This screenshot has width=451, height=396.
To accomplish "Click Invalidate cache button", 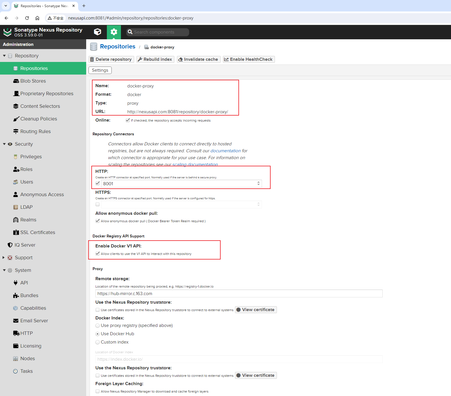I will pyautogui.click(x=199, y=59).
